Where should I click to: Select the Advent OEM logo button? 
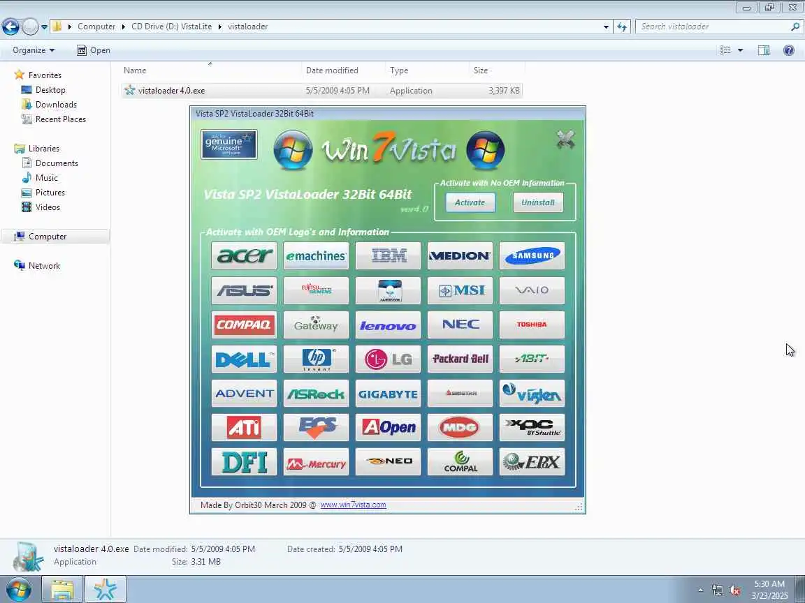click(244, 394)
